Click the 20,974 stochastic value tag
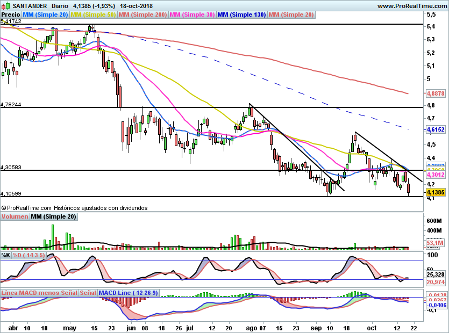 pyautogui.click(x=436, y=282)
